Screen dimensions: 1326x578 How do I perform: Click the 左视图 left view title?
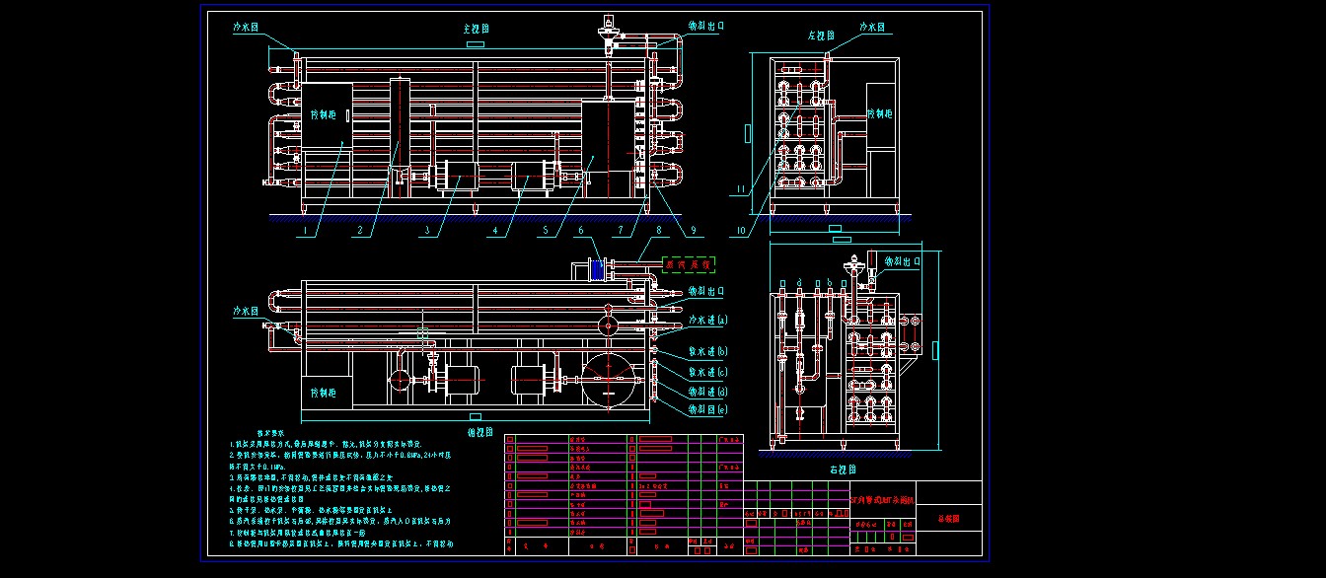pos(821,35)
